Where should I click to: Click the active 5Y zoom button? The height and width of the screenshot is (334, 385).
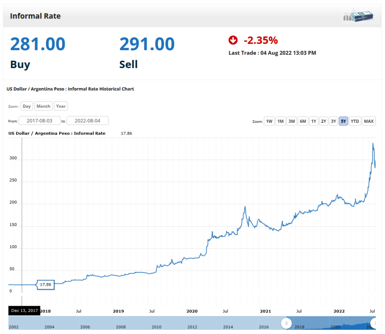pyautogui.click(x=343, y=121)
